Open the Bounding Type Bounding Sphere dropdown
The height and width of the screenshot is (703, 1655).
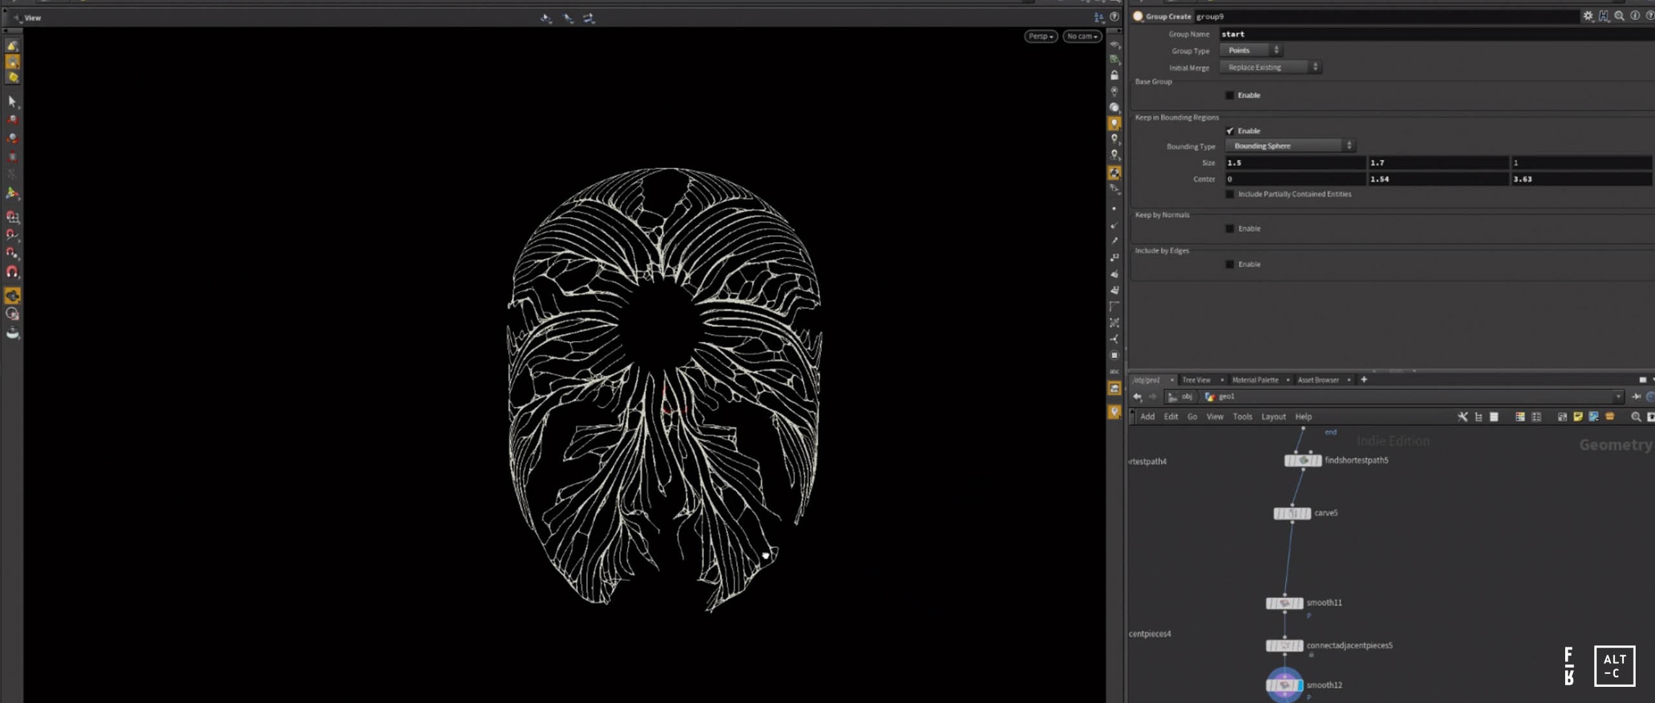(1290, 146)
